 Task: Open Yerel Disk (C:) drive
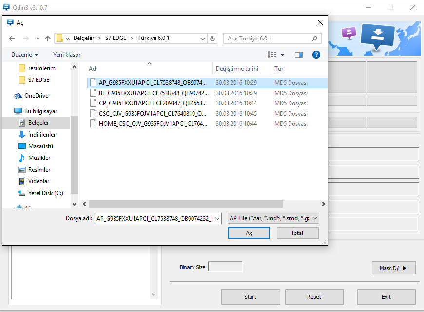coord(45,193)
